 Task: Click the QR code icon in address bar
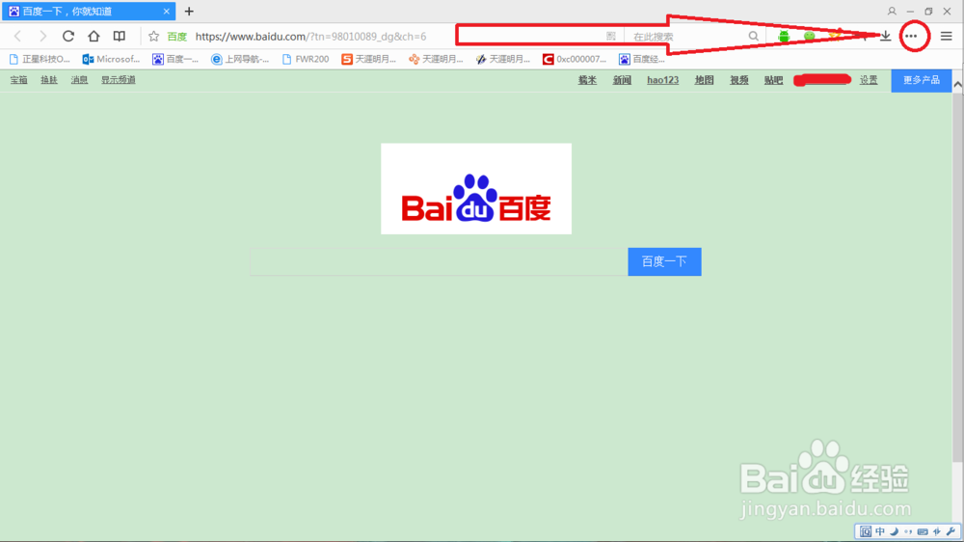tap(610, 37)
